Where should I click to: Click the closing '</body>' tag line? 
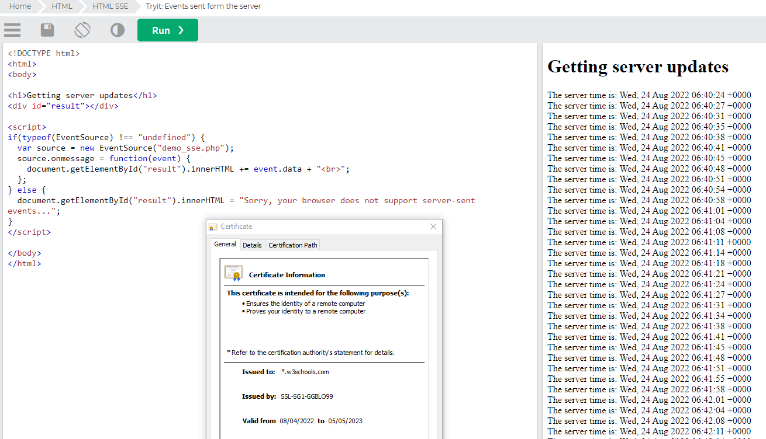25,253
